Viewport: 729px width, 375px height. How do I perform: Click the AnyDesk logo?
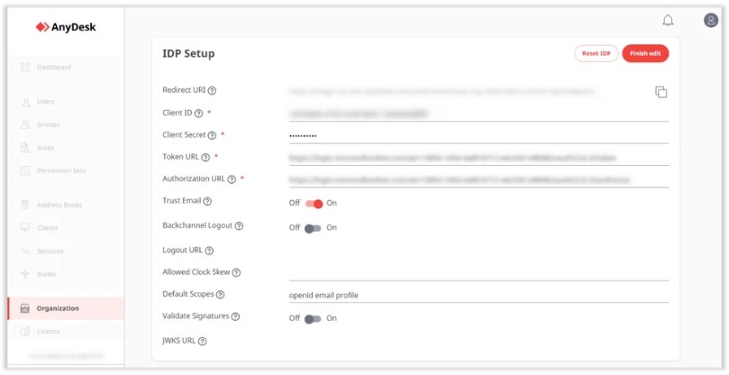pyautogui.click(x=66, y=27)
